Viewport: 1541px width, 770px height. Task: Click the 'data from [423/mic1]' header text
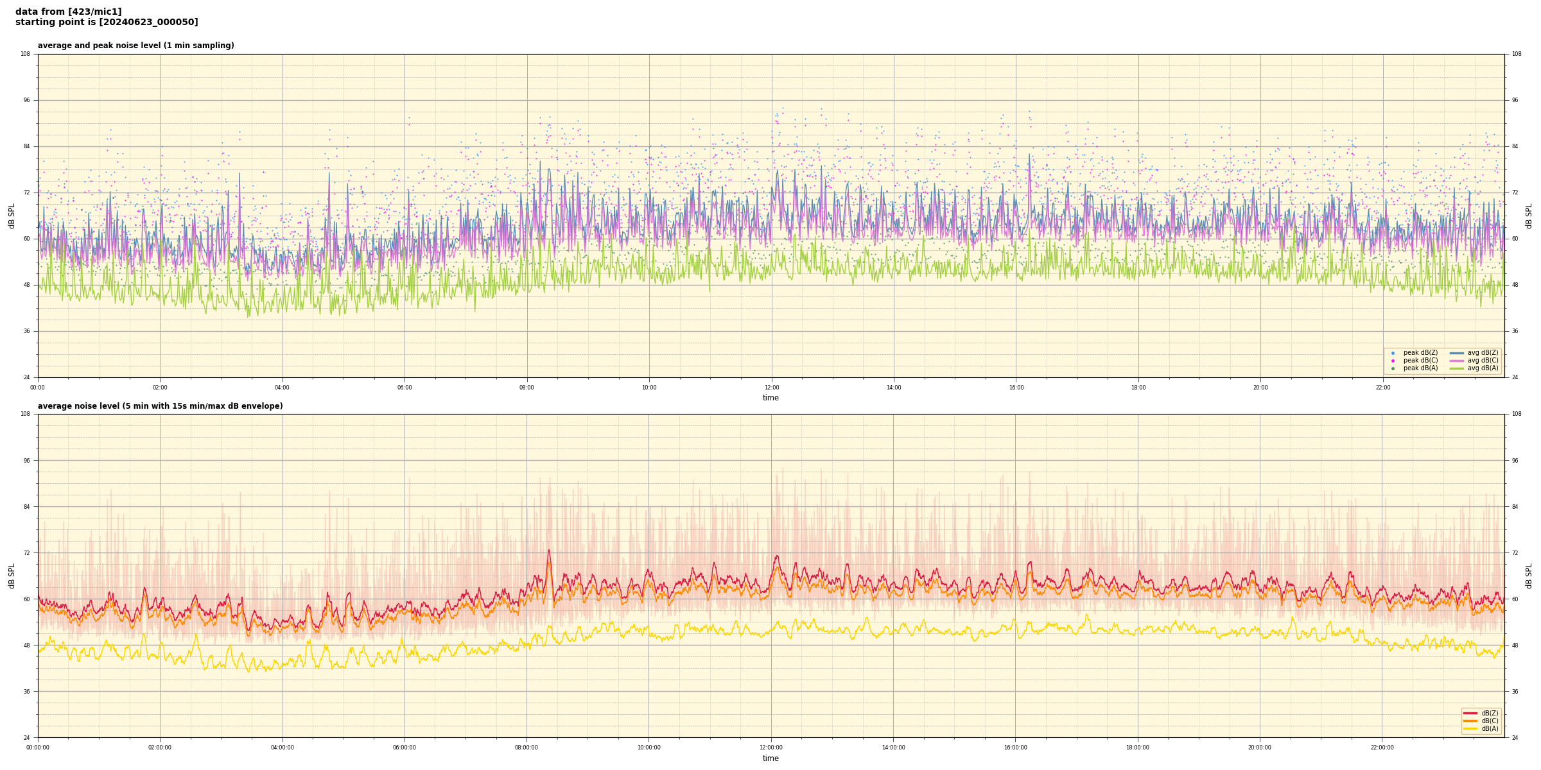[68, 12]
